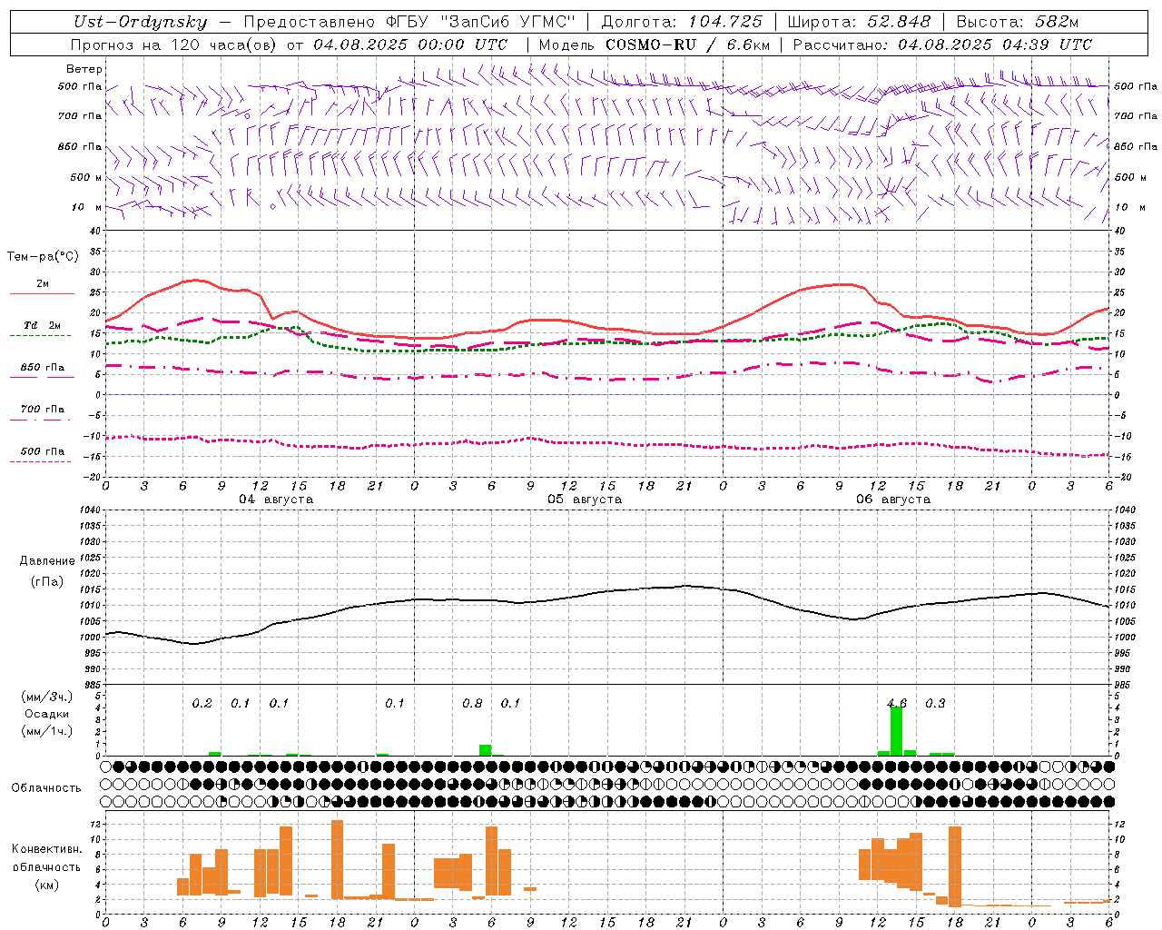
Task: Click the Td 2м legend entry
Action: tap(42, 325)
